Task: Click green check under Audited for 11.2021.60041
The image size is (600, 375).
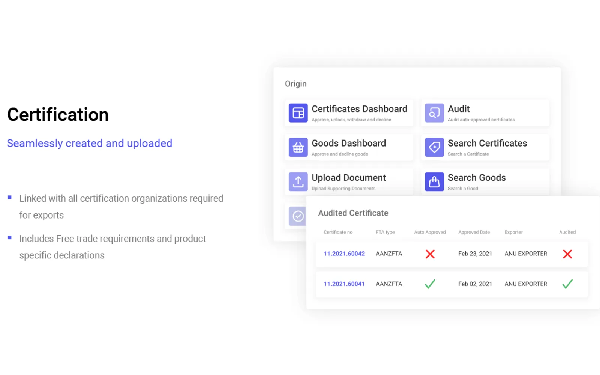Action: [x=567, y=284]
